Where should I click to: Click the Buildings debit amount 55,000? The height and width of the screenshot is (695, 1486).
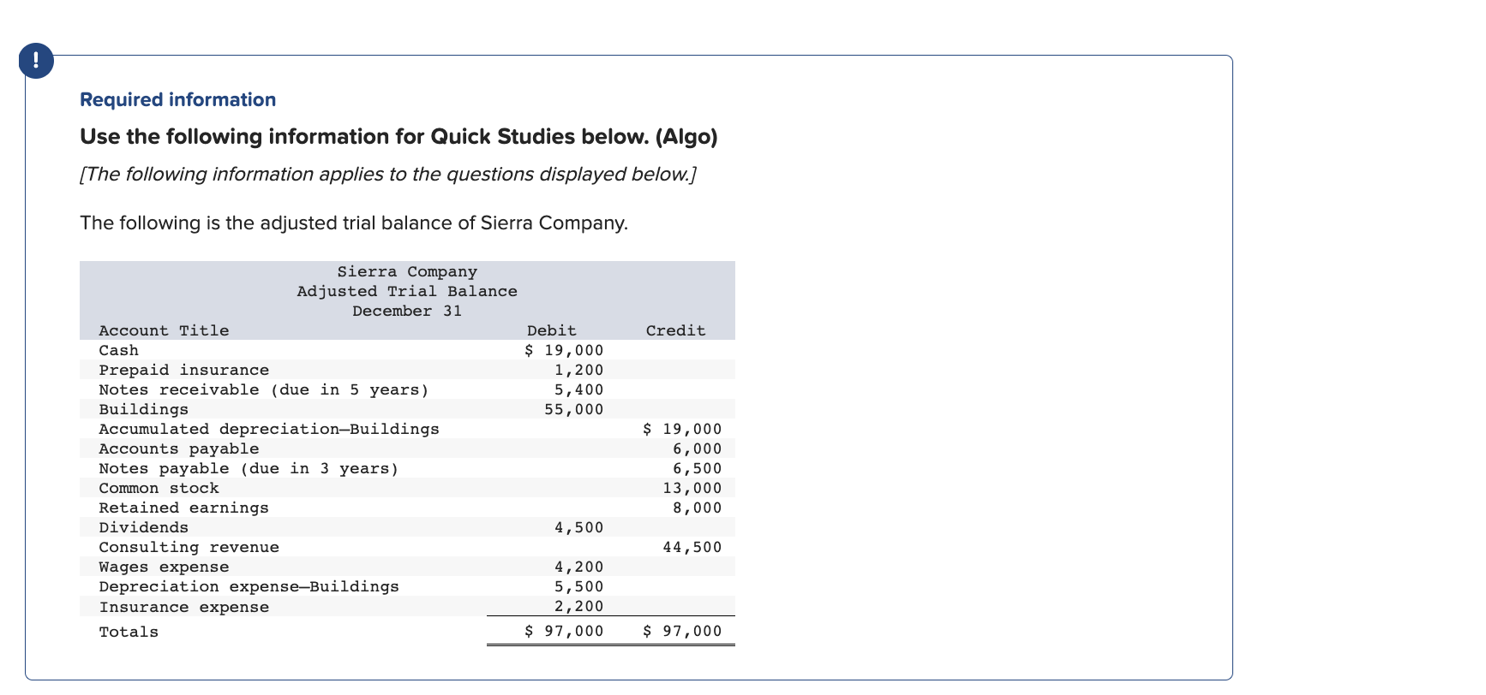coord(573,409)
